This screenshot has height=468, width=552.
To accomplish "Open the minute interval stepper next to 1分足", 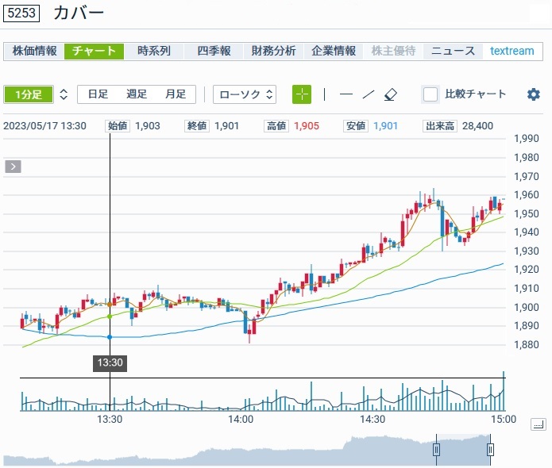I will coord(64,94).
